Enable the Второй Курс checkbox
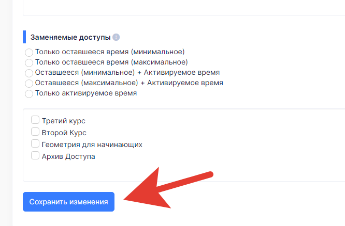 coord(35,132)
